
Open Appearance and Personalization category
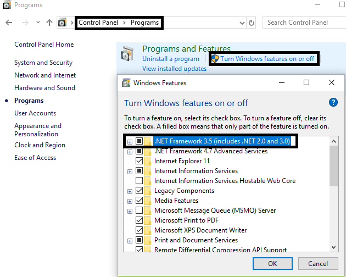pos(38,130)
